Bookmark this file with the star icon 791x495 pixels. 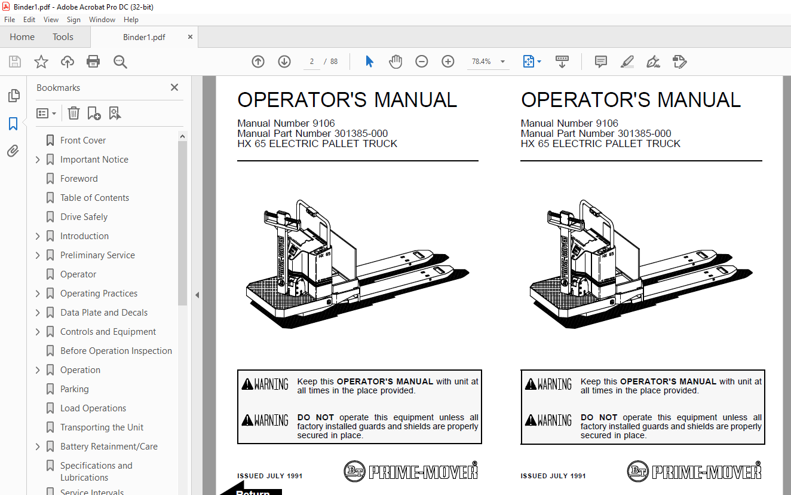41,62
